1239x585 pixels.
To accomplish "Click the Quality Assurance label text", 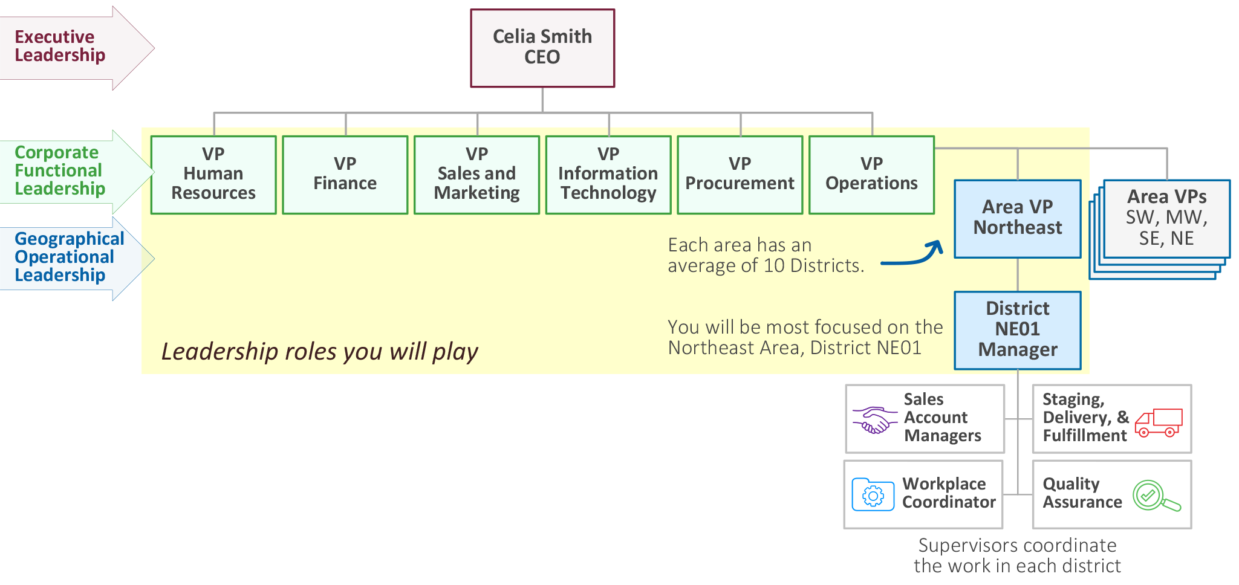I will point(1082,493).
